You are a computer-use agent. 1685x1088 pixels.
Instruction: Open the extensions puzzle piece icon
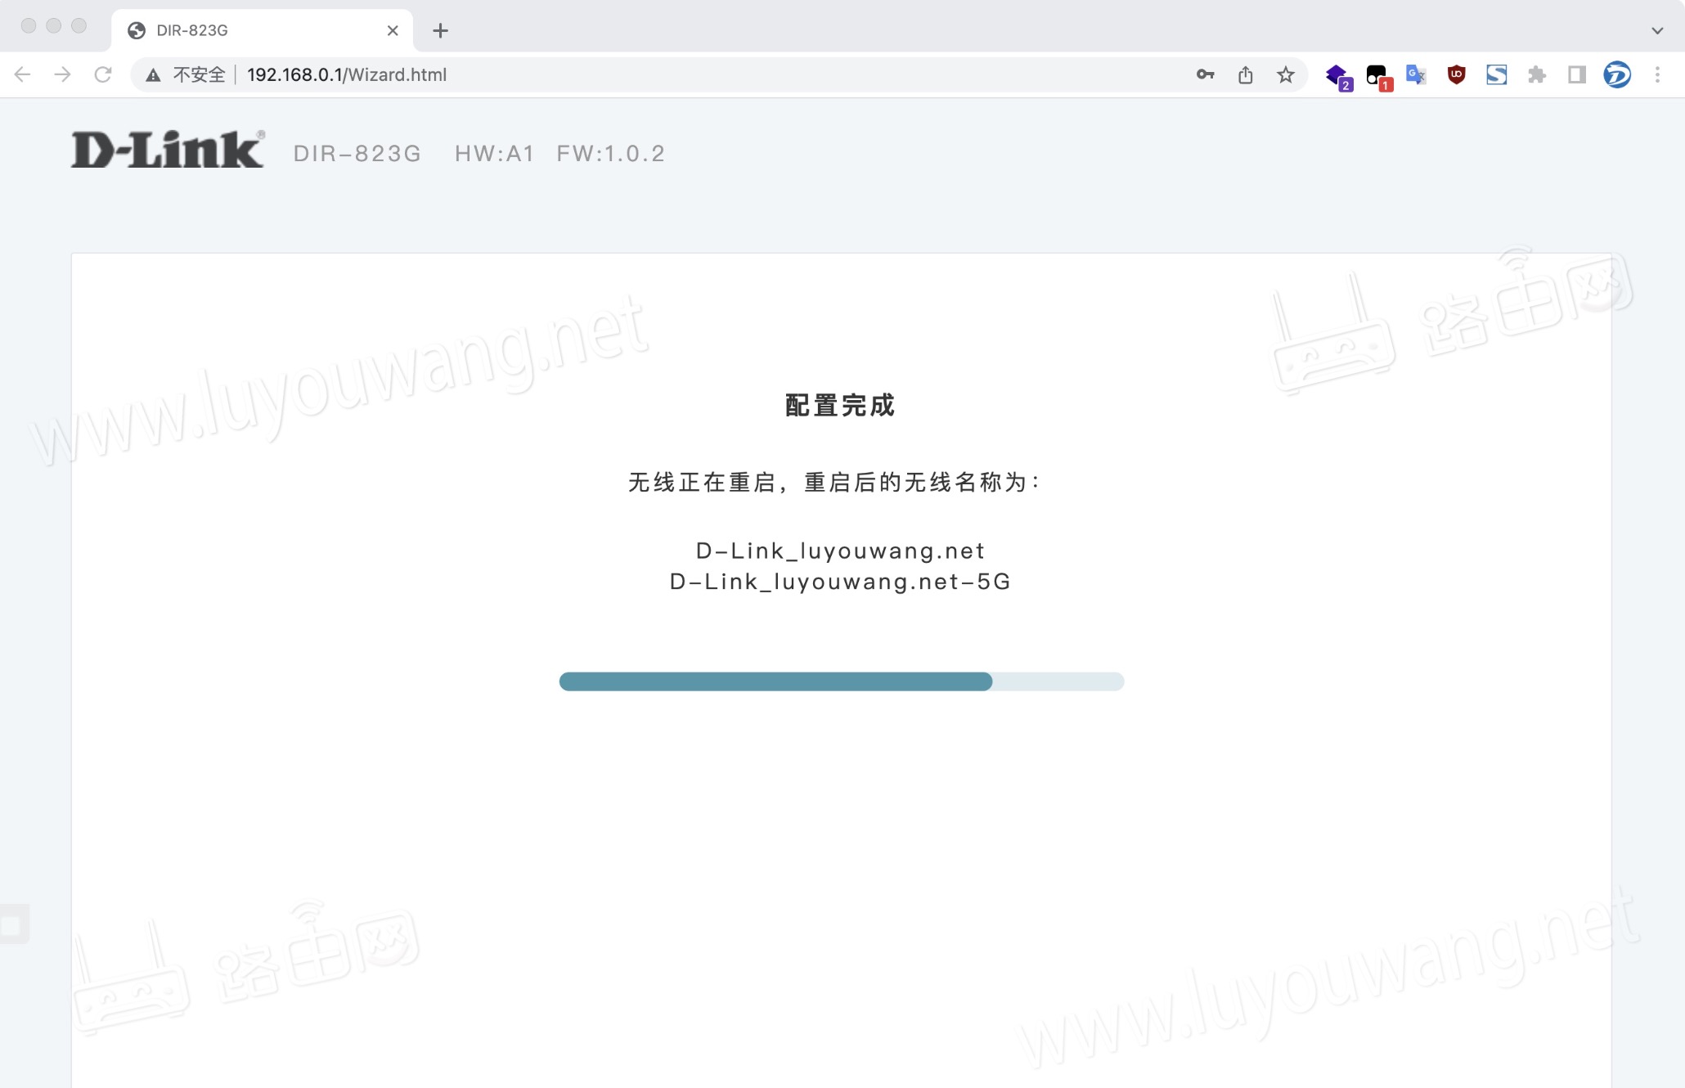point(1536,74)
